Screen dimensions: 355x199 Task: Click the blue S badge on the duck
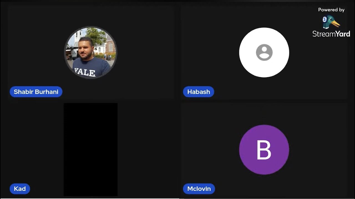325,19
